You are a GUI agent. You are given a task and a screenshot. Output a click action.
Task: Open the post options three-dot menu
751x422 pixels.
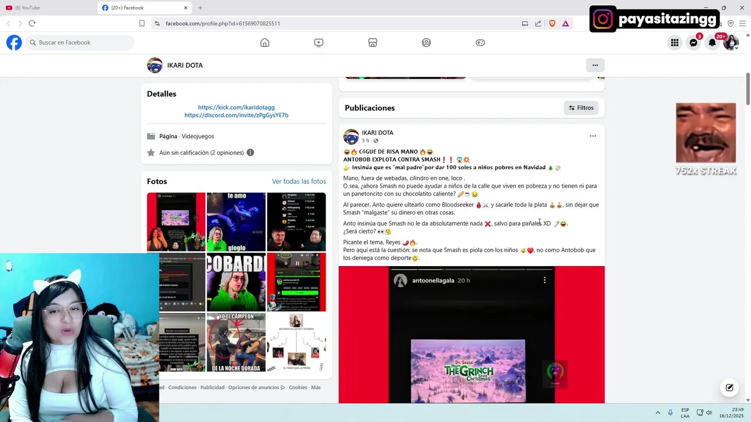pos(593,136)
